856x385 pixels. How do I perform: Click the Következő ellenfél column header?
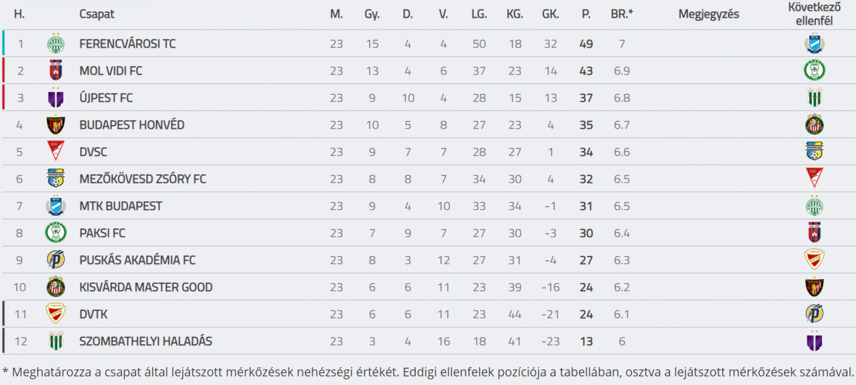click(814, 14)
